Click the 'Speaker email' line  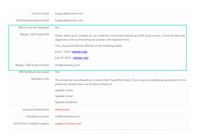[64, 96]
